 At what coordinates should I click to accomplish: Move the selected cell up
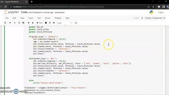click(x=29, y=23)
